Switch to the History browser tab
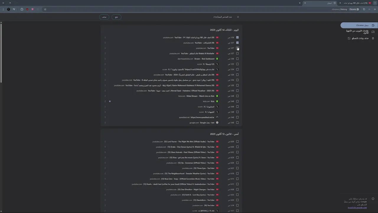This screenshot has height=213, width=378. 320,3
